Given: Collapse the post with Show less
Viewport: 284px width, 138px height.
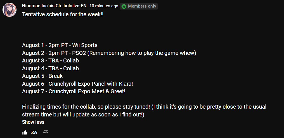Looking at the screenshot, I should point(33,122).
